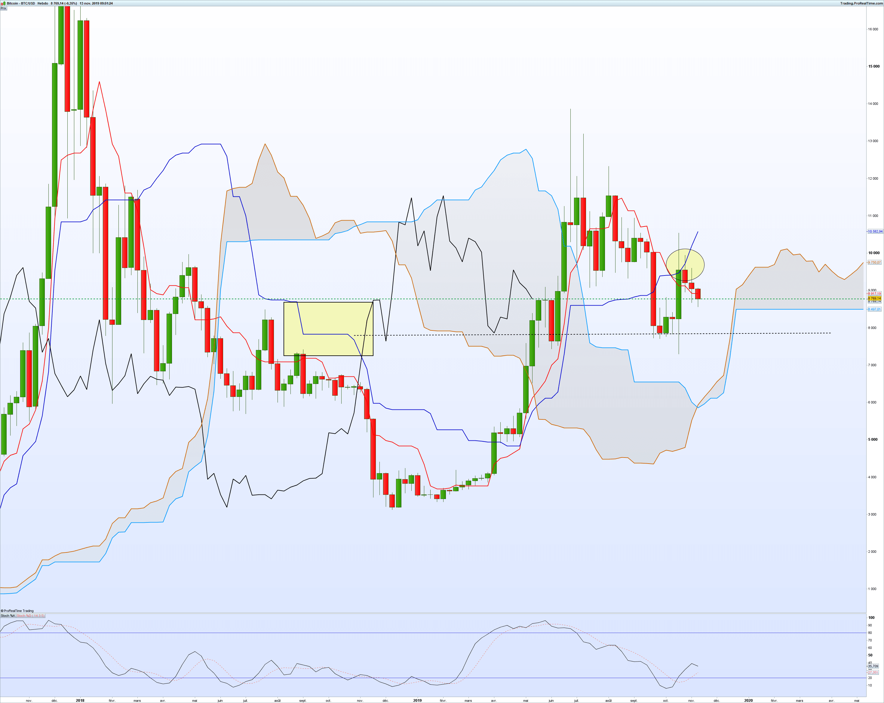Click the août label left of sept. 2019
884x703 pixels.
coord(609,701)
